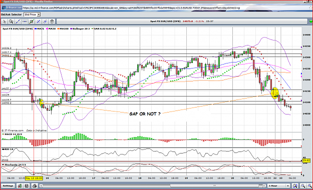This screenshot has height=190, width=313.
Task: Zoom in with the plus magnifier icon
Action: tap(309, 186)
